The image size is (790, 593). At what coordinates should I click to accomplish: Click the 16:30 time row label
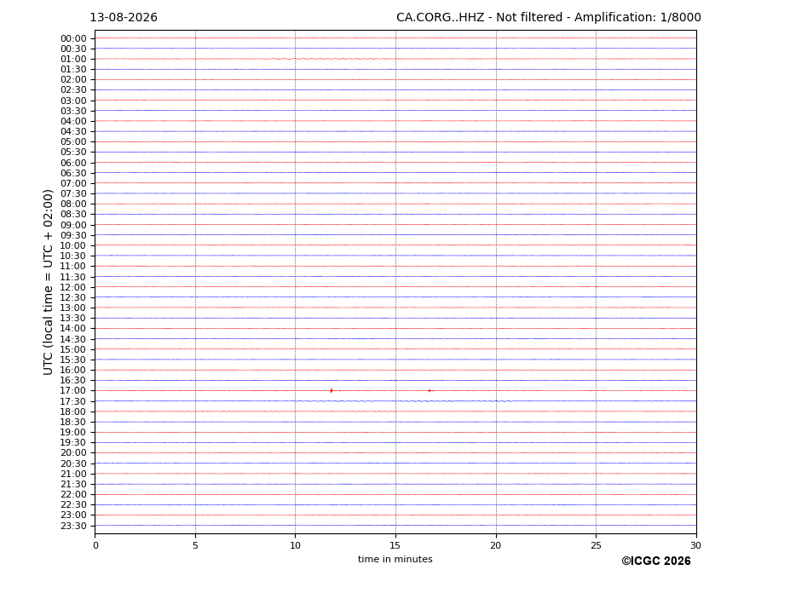click(73, 380)
